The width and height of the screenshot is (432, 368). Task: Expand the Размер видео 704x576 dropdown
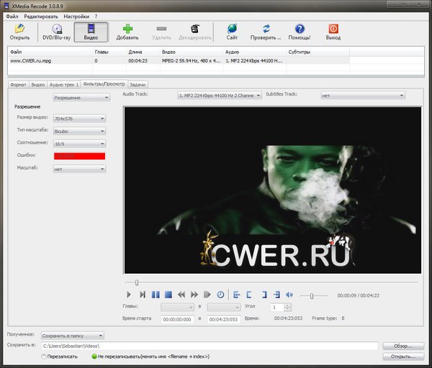tap(79, 118)
